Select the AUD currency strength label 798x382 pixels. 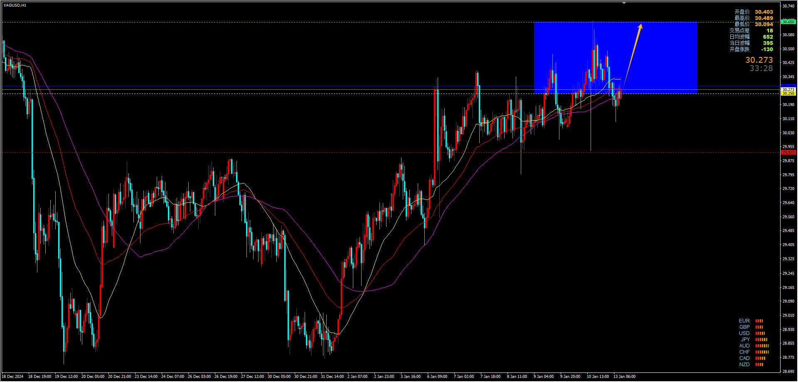click(744, 346)
